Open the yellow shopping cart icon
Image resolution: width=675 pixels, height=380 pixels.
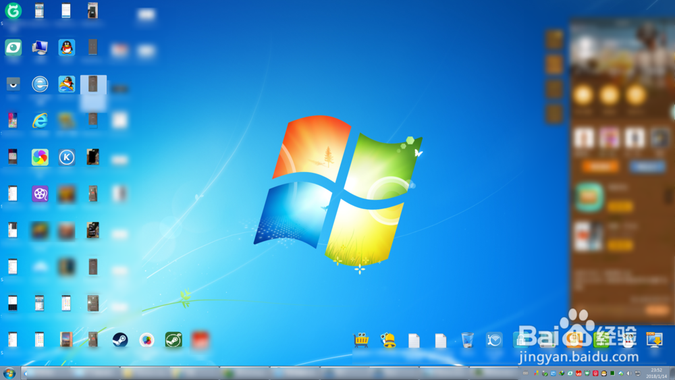(x=360, y=340)
